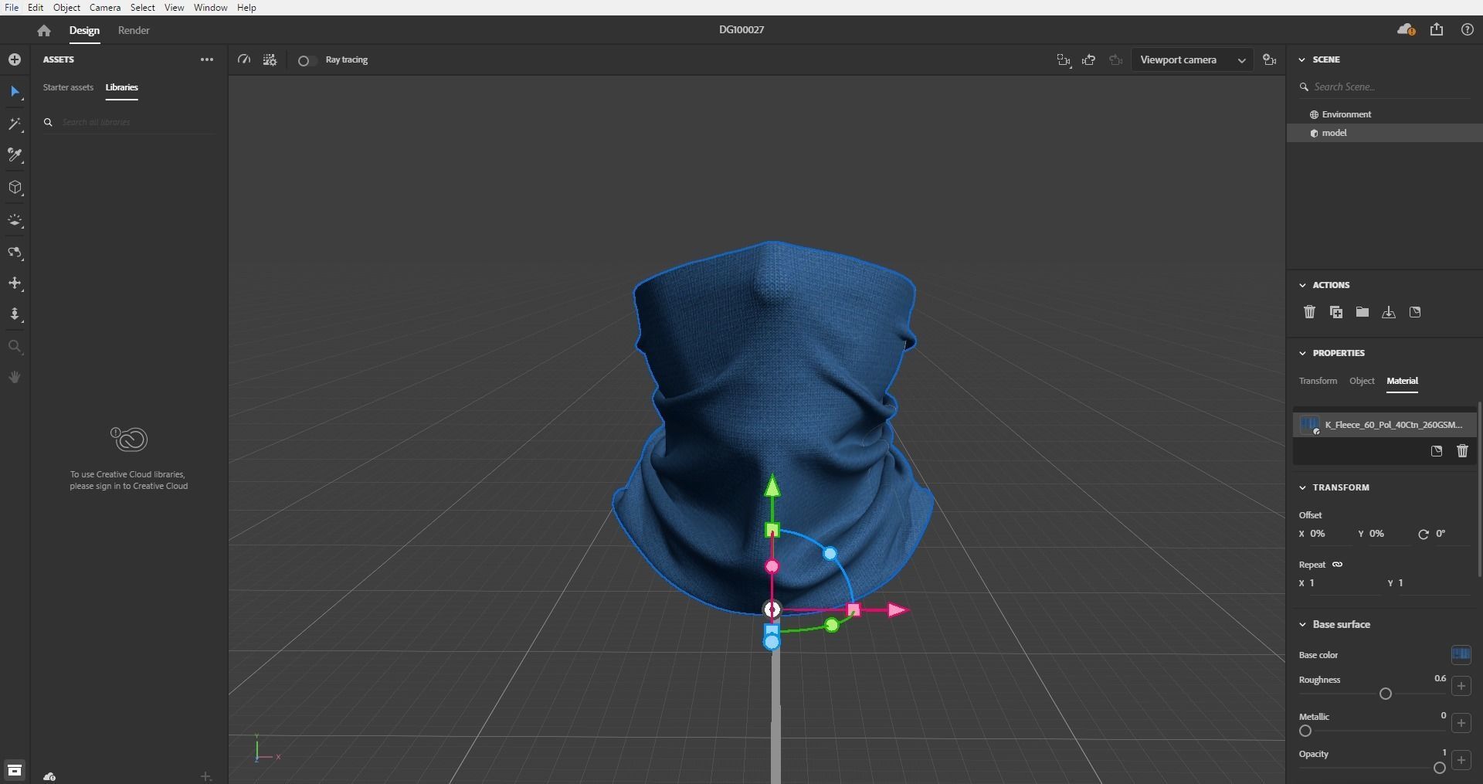
Task: Delete the K_Fleece material with trash icon
Action: 1462,451
